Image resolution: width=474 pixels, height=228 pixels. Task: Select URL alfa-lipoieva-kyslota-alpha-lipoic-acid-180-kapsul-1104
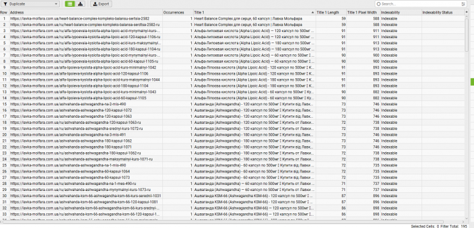[x=79, y=86]
